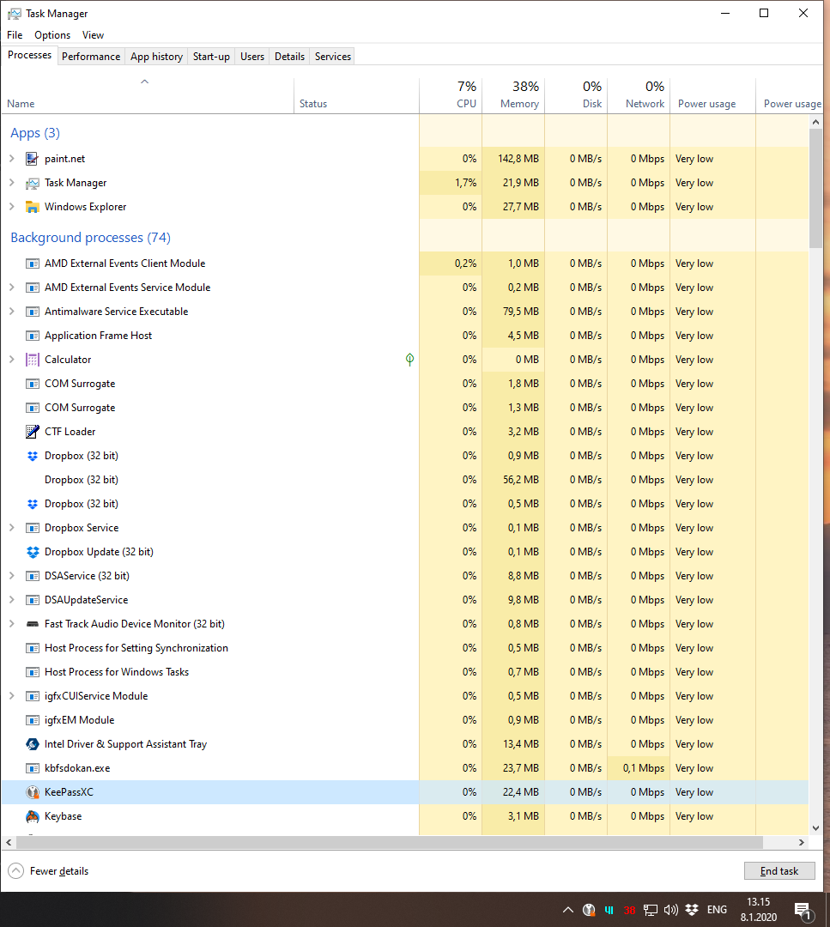The image size is (830, 927).
Task: Sort processes by Memory column header
Action: pyautogui.click(x=513, y=95)
